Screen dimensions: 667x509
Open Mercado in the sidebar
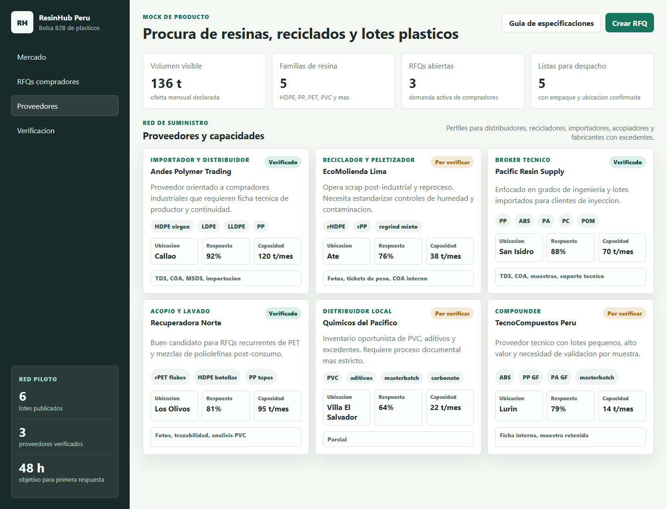tap(65, 57)
